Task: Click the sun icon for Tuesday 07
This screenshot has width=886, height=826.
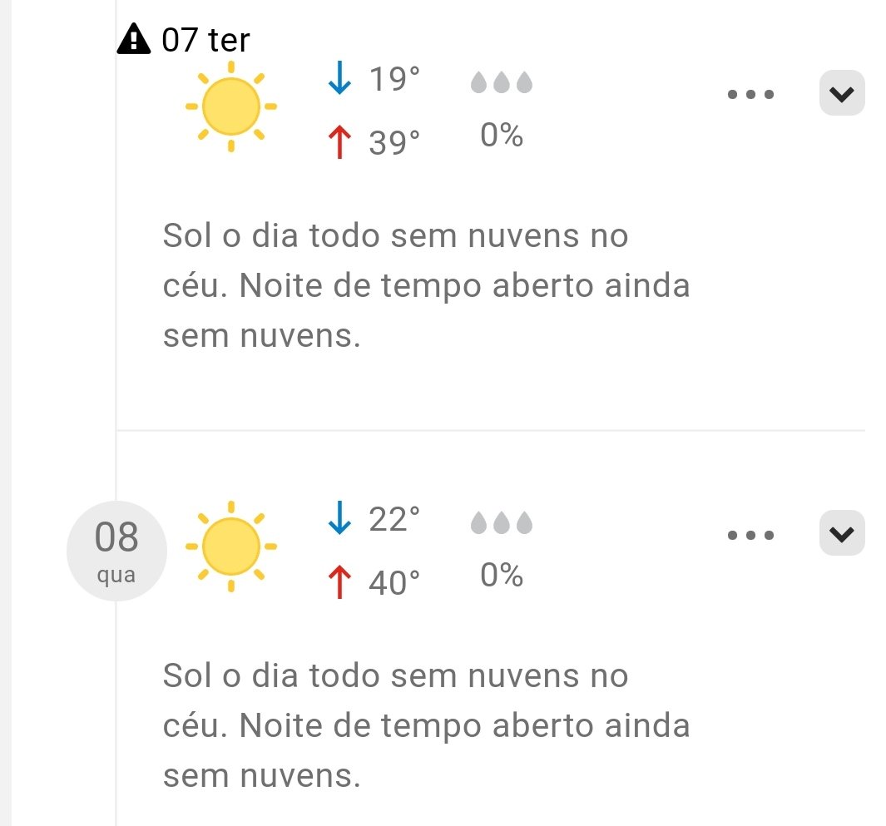Action: [231, 106]
